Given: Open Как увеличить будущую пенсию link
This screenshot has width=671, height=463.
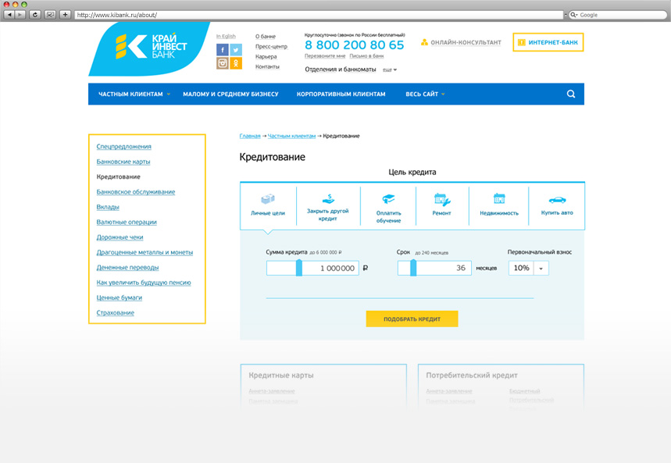Looking at the screenshot, I should (x=144, y=283).
